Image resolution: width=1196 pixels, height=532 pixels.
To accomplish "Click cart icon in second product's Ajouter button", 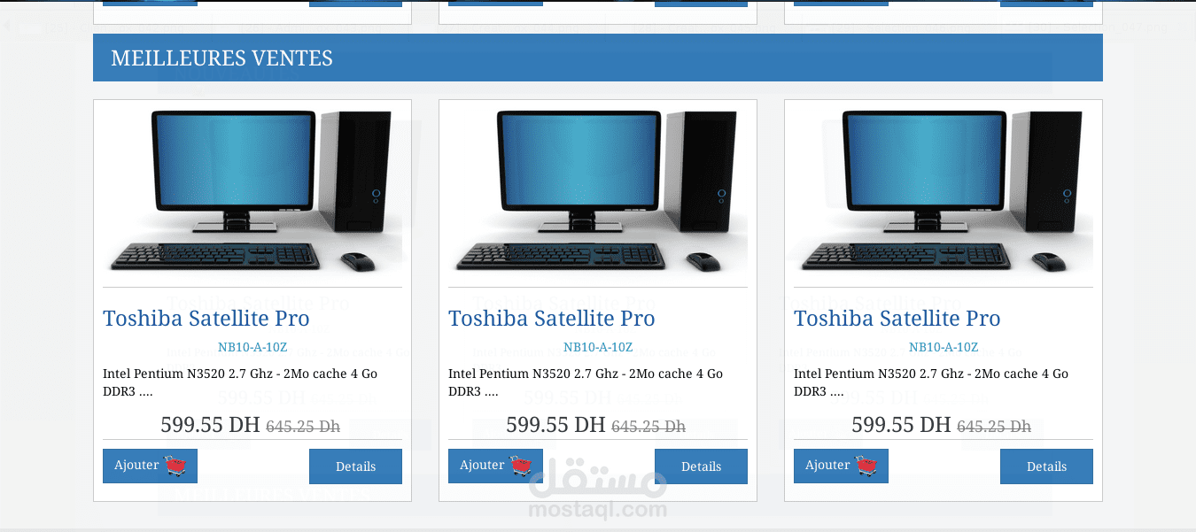I will pos(523,466).
